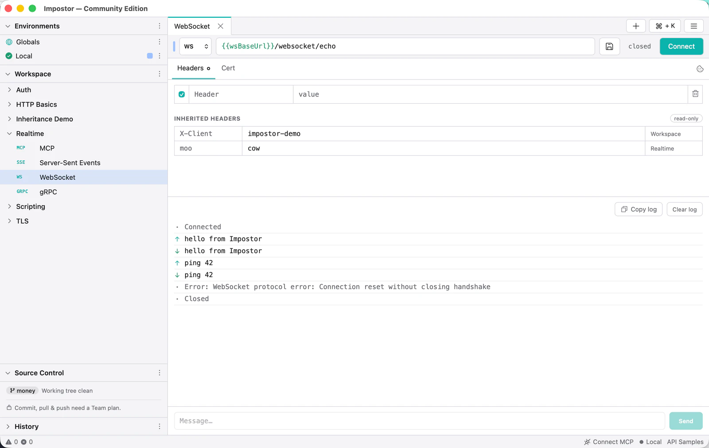This screenshot has width=709, height=448.
Task: Click the Connect button
Action: pyautogui.click(x=682, y=46)
